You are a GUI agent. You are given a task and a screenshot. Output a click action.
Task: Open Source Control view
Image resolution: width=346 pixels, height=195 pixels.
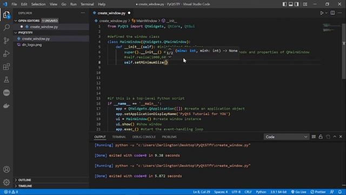pos(6,41)
